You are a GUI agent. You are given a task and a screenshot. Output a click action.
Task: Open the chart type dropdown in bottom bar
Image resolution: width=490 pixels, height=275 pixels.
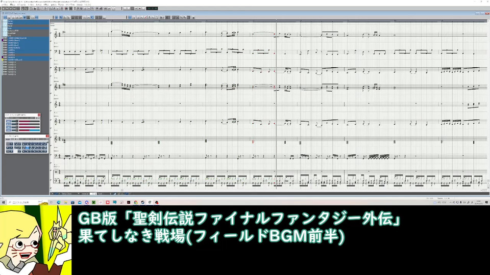click(x=70, y=194)
